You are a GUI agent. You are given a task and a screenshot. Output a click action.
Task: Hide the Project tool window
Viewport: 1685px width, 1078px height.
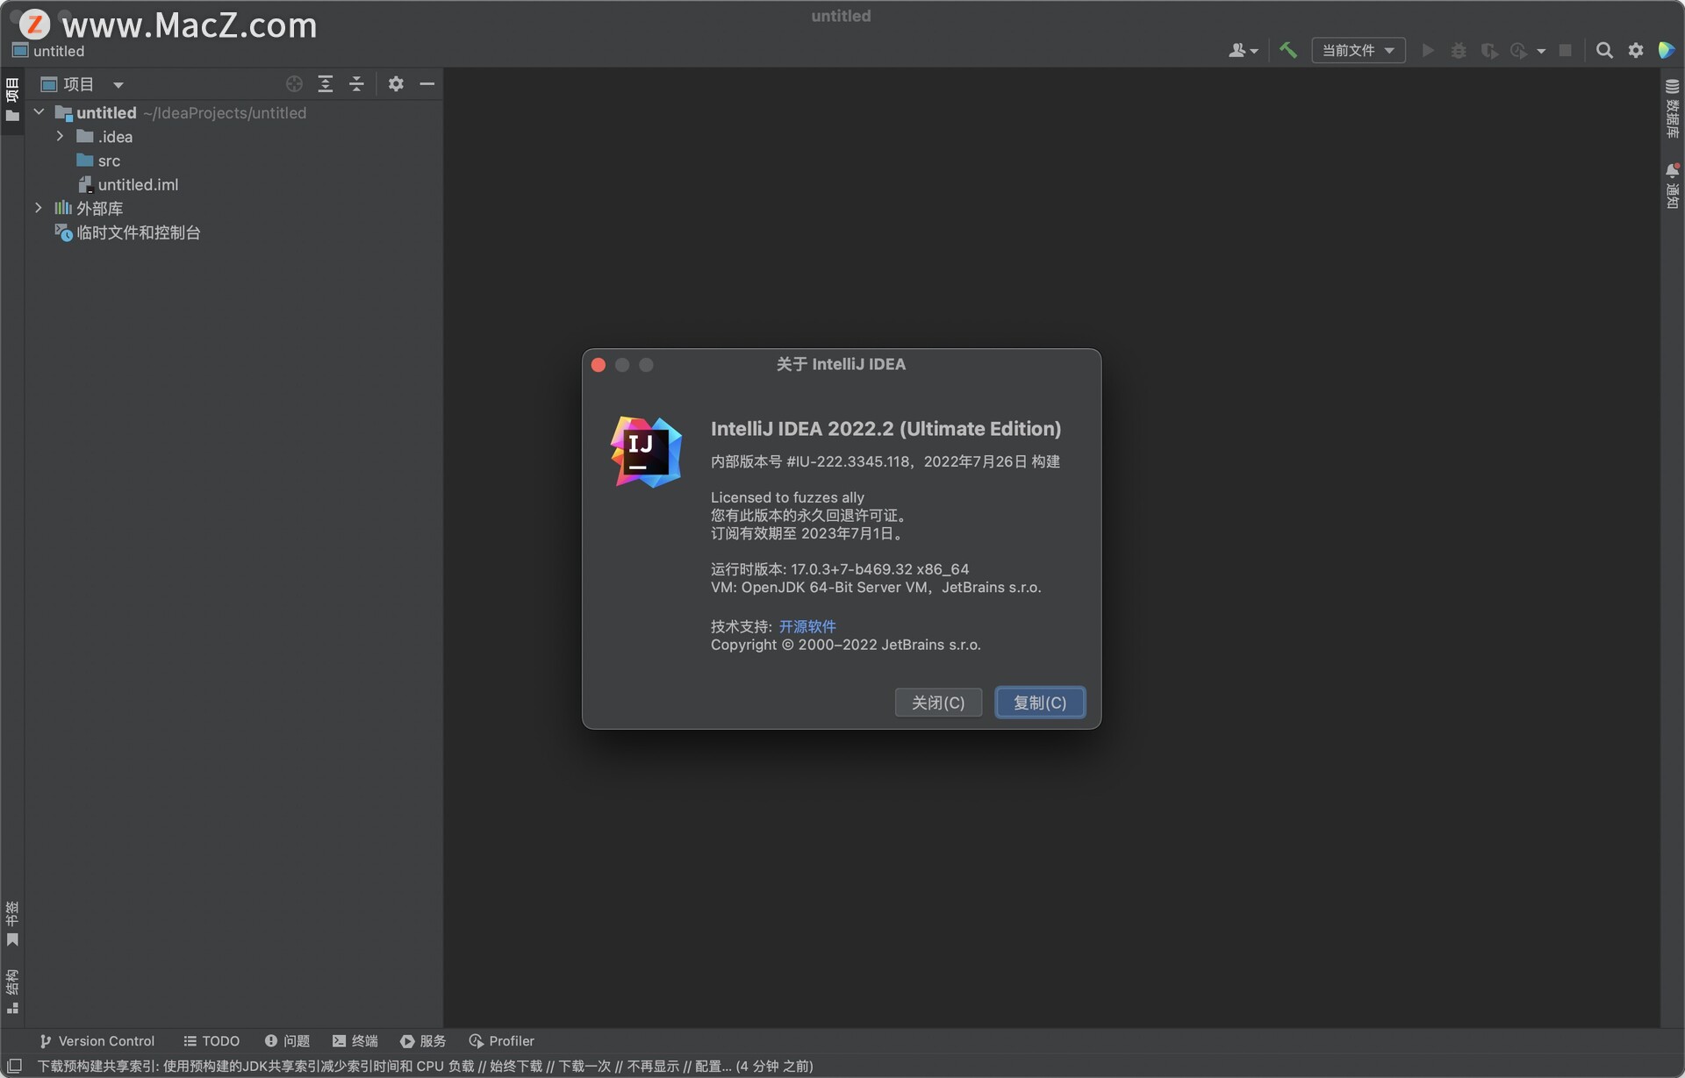point(427,83)
